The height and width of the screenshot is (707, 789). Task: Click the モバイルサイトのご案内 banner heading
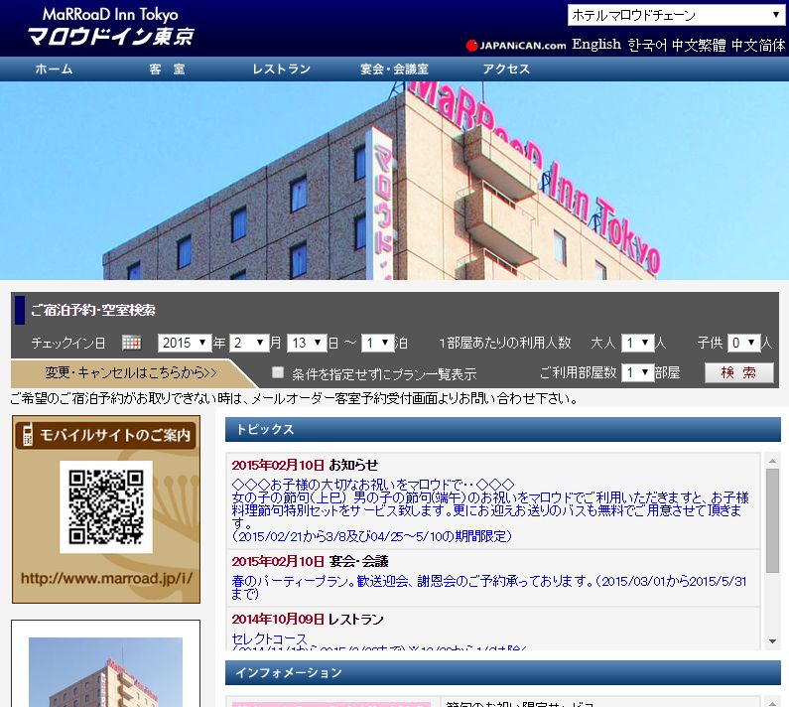coord(105,435)
